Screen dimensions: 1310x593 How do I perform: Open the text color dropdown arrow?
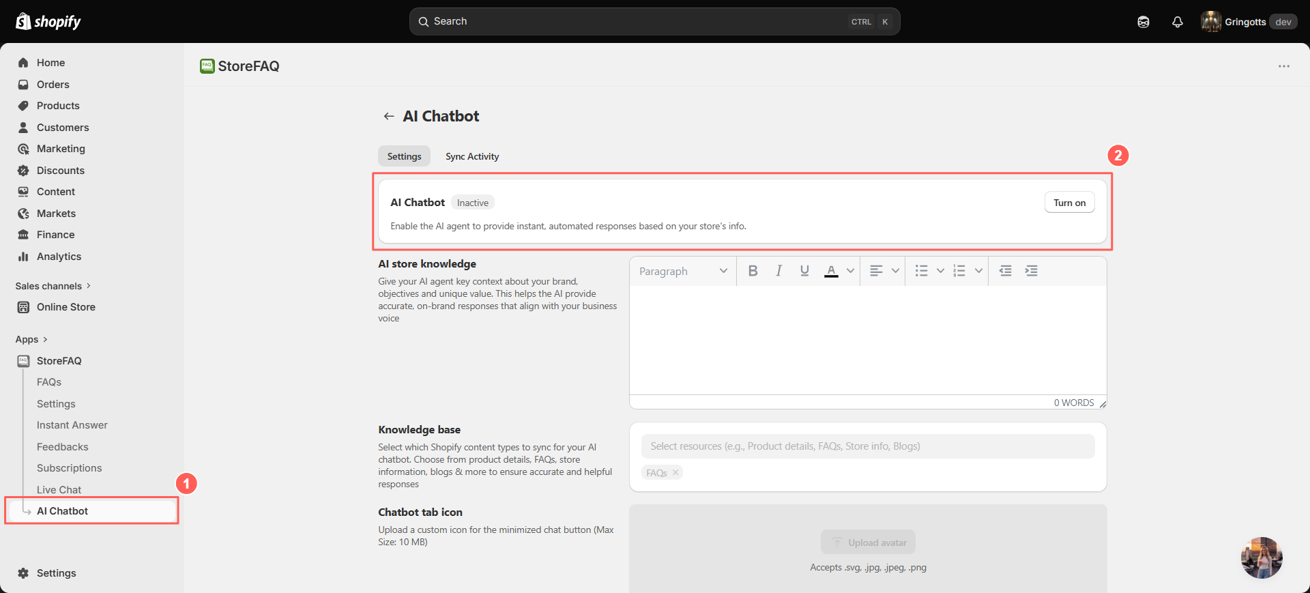[x=850, y=271]
